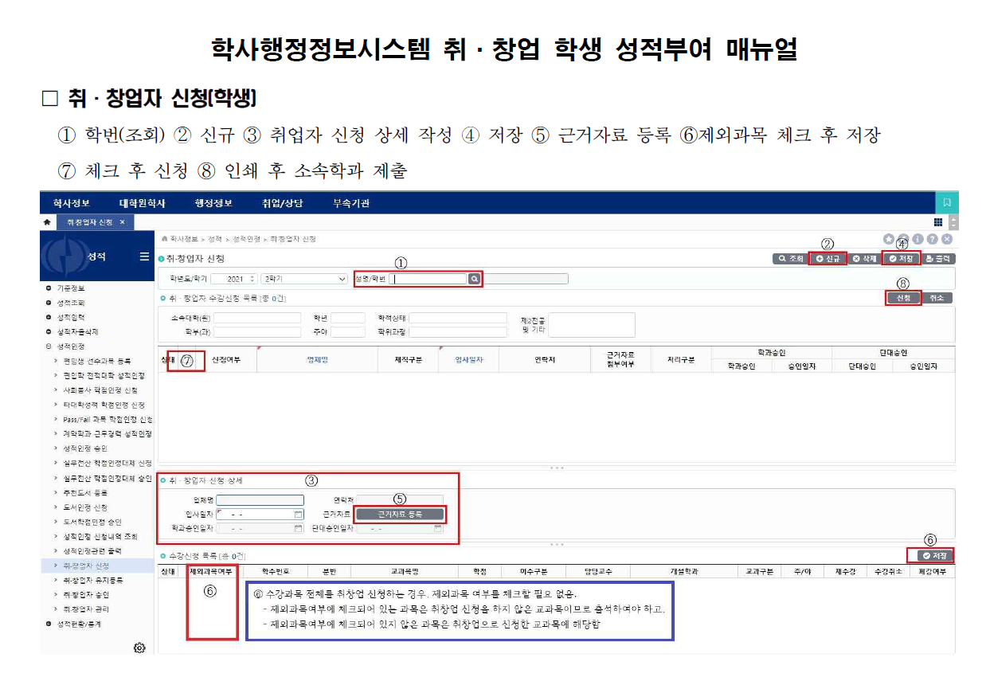
Task: Click the magnifier icon beside 성명/학번 field
Action: (474, 279)
